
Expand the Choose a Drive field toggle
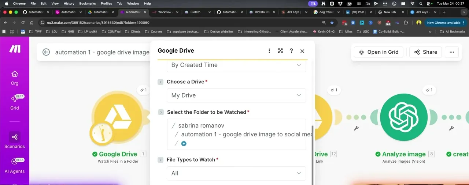click(160, 82)
